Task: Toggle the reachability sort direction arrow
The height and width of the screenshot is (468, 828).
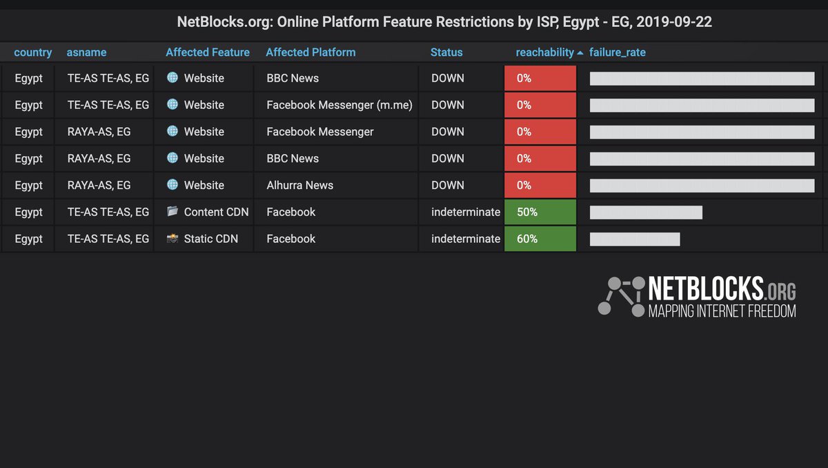Action: [x=580, y=52]
